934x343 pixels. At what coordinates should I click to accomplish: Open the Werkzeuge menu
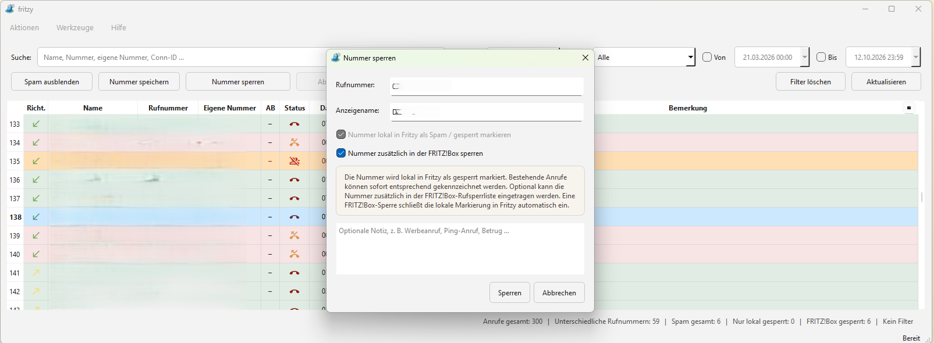75,28
